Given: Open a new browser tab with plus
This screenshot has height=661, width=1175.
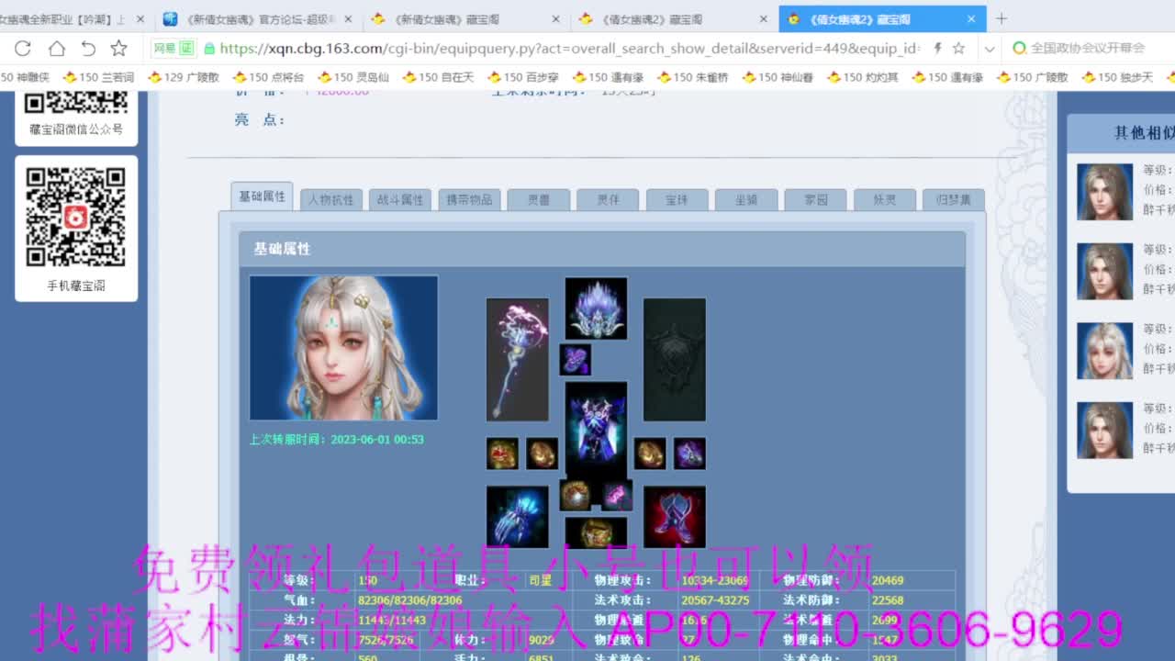Looking at the screenshot, I should pos(1002,18).
